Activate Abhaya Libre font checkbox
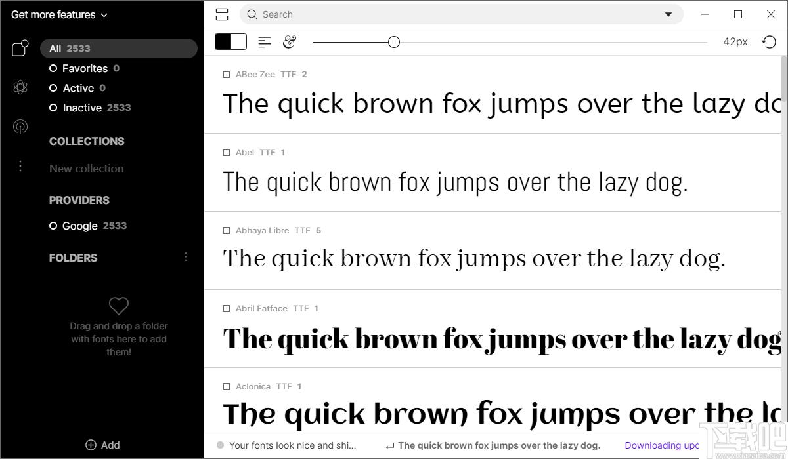This screenshot has height=459, width=788. (x=226, y=231)
